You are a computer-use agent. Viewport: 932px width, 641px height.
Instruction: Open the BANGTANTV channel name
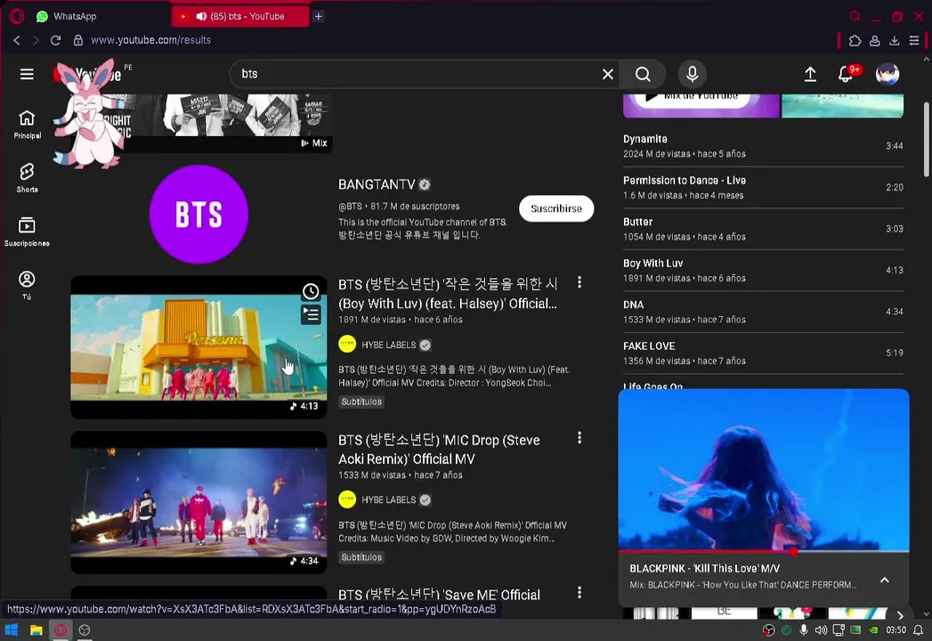click(377, 184)
